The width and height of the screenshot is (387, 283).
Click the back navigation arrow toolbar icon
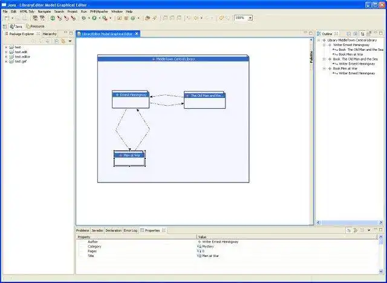(x=196, y=18)
